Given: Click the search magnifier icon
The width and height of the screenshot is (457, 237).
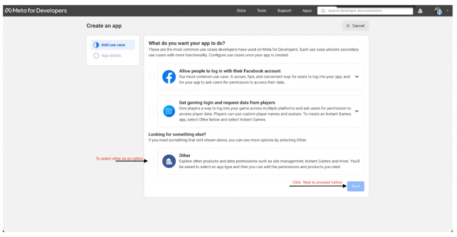Looking at the screenshot, I should (323, 11).
